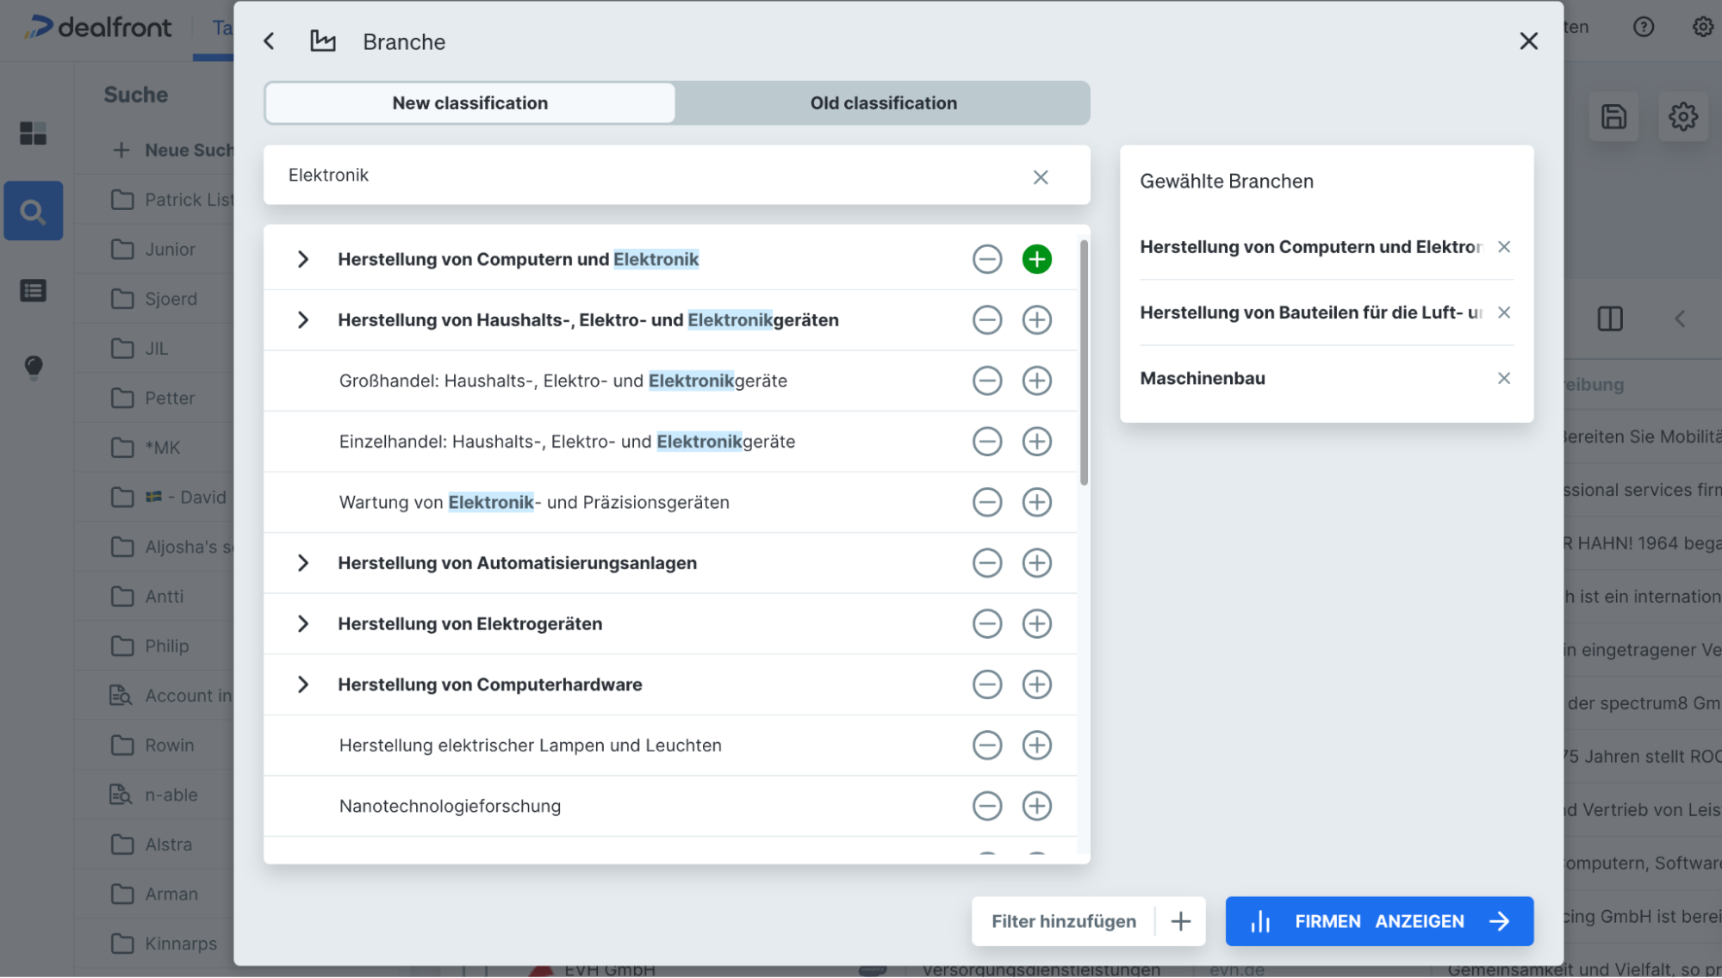Expand Herstellung von Computerhardware
The height and width of the screenshot is (978, 1722).
tap(302, 684)
